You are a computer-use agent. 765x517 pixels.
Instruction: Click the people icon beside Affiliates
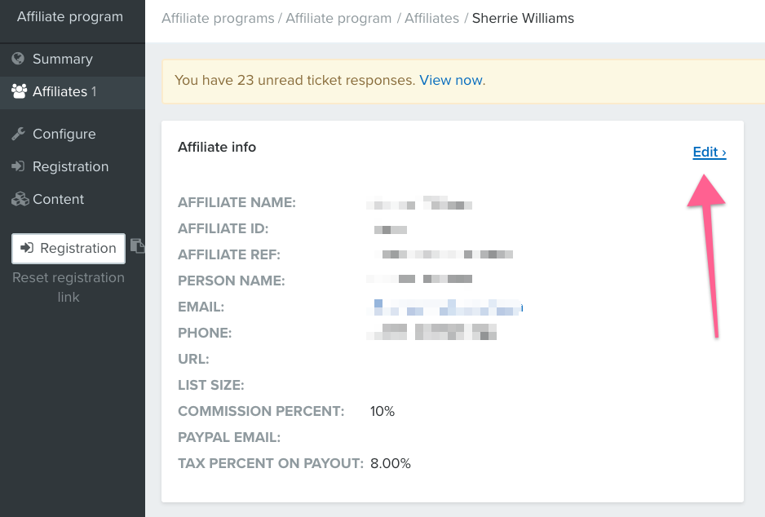(19, 91)
